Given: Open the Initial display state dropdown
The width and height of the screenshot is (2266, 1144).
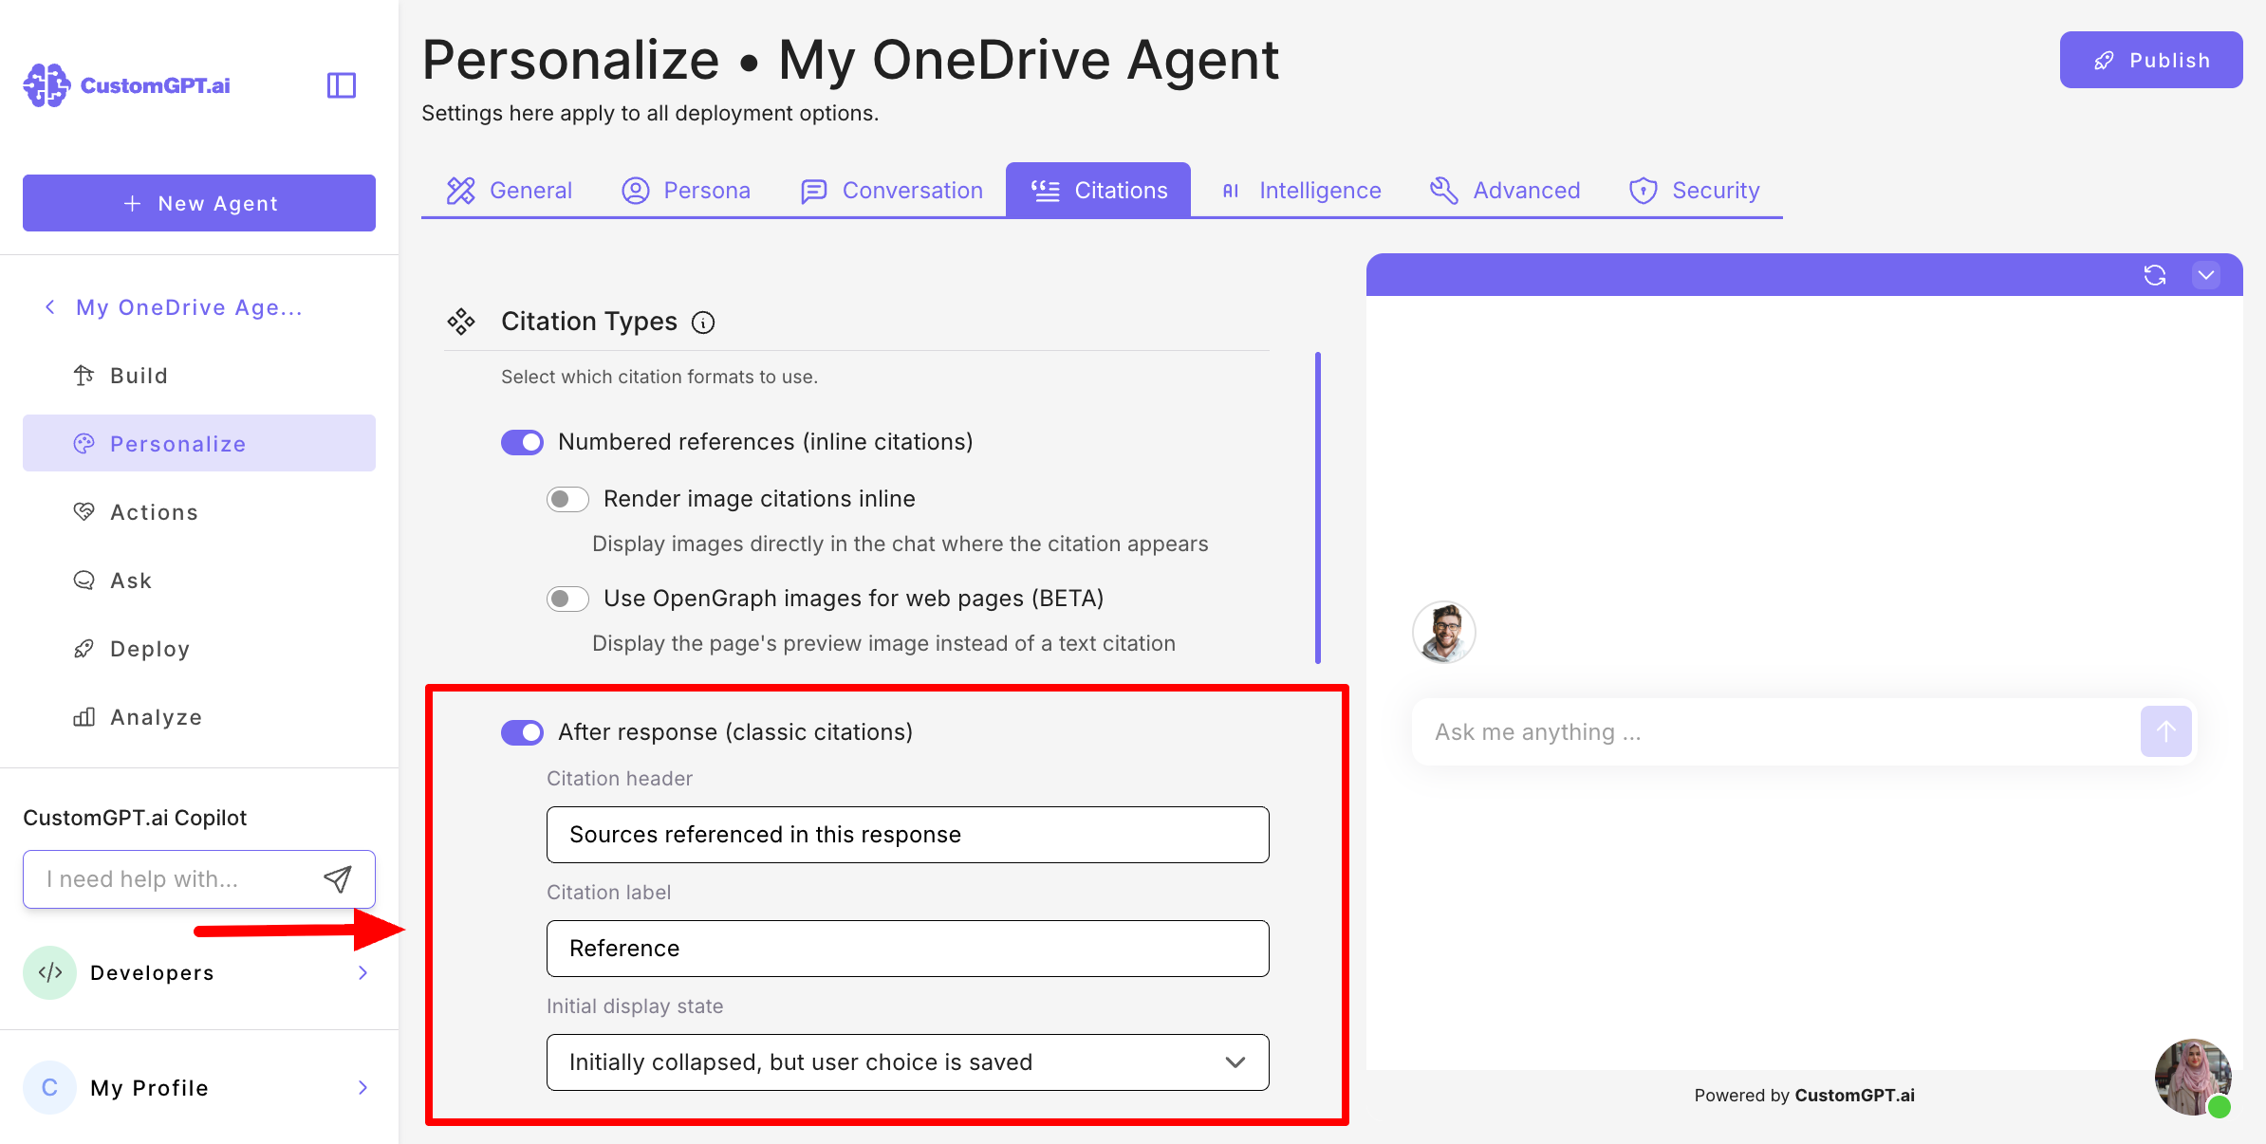Looking at the screenshot, I should tap(907, 1062).
